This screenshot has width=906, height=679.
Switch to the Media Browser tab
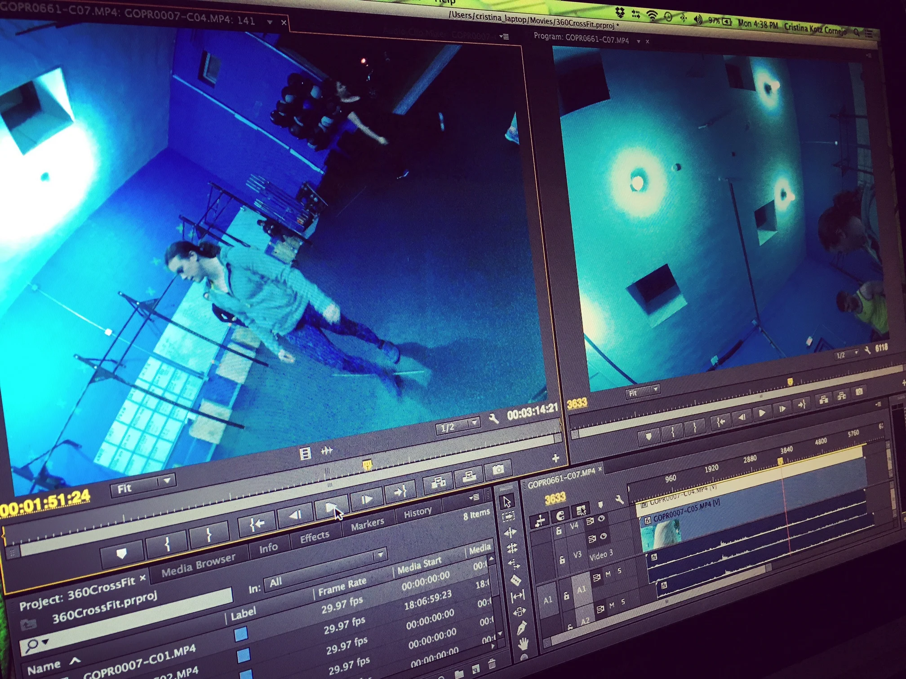tap(198, 565)
